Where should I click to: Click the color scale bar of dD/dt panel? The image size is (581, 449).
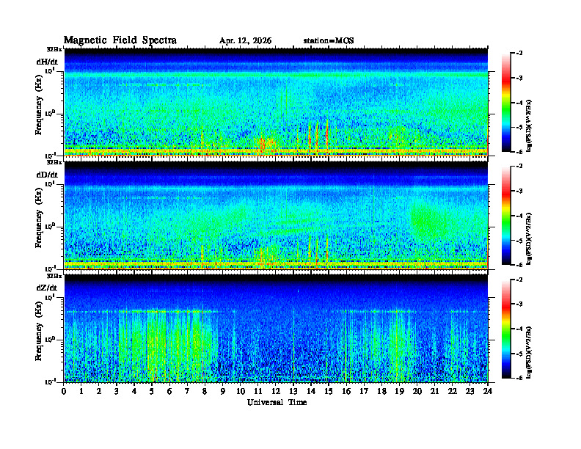pos(505,215)
